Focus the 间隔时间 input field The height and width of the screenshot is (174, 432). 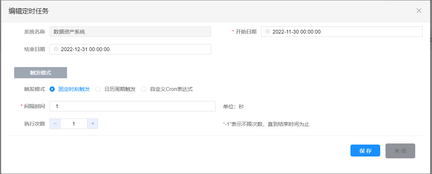[133, 106]
